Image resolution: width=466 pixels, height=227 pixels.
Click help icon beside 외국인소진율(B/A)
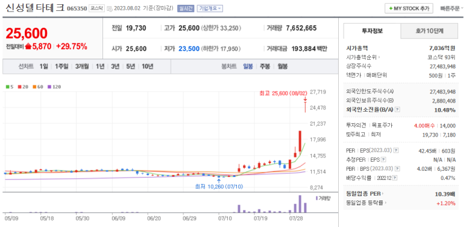tap(398, 110)
